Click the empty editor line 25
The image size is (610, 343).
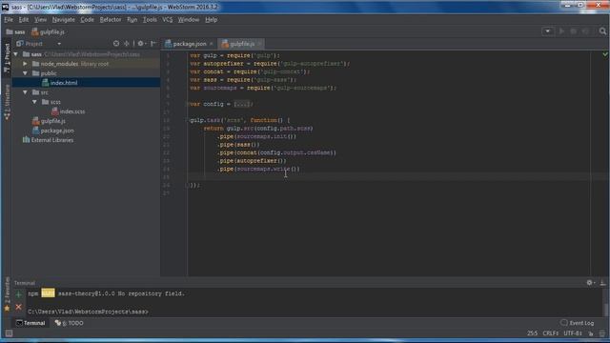pos(389,177)
